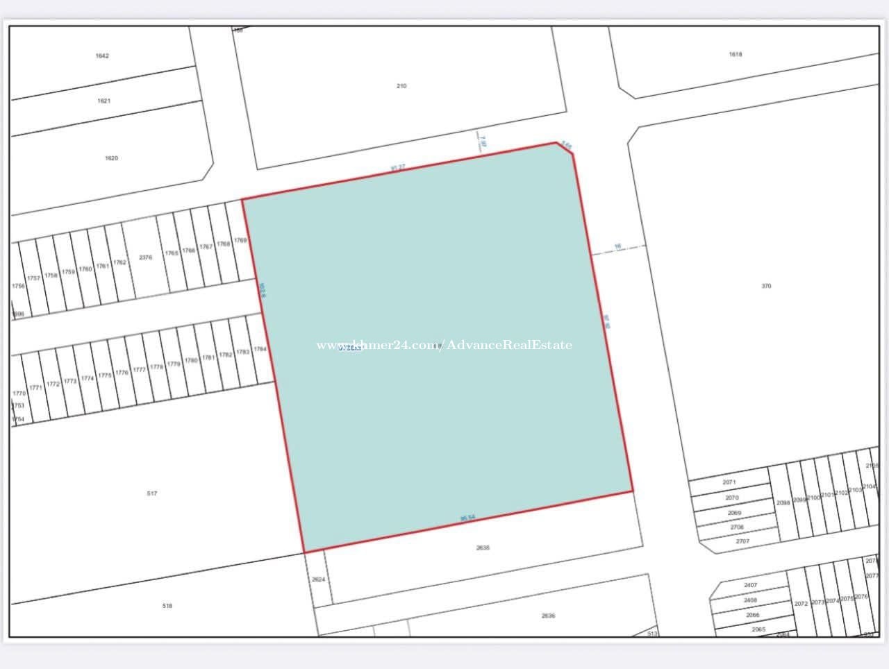Select parcel 2636 near bottom
Image resolution: width=889 pixels, height=669 pixels.
(548, 616)
